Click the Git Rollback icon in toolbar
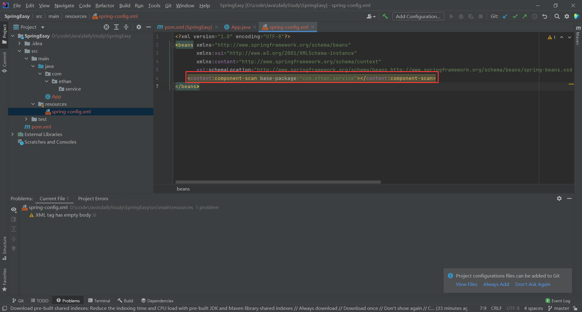This screenshot has width=582, height=312. (x=545, y=16)
